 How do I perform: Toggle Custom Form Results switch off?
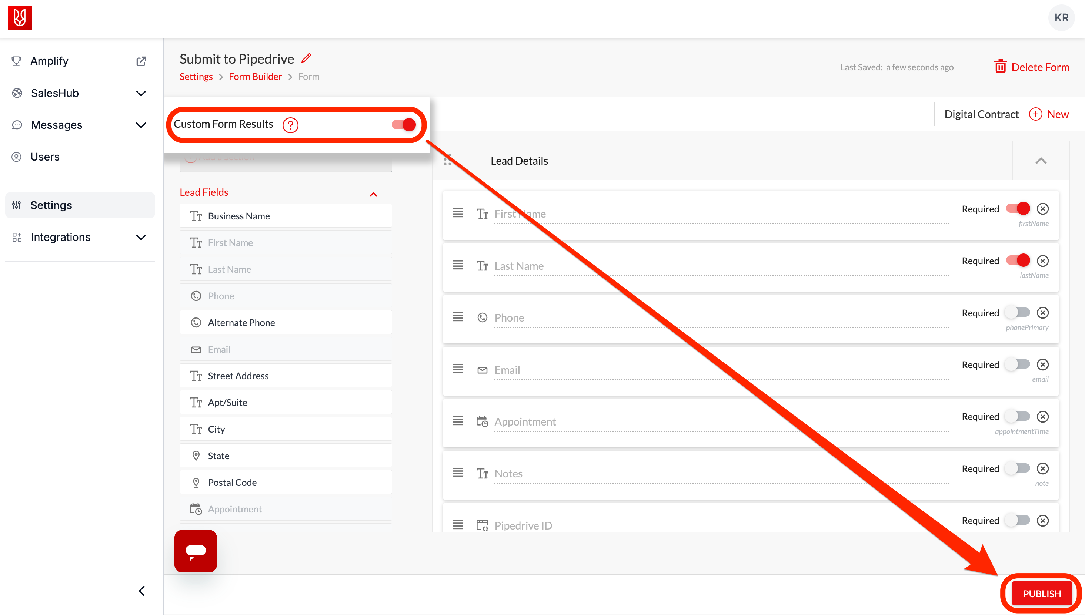point(404,125)
